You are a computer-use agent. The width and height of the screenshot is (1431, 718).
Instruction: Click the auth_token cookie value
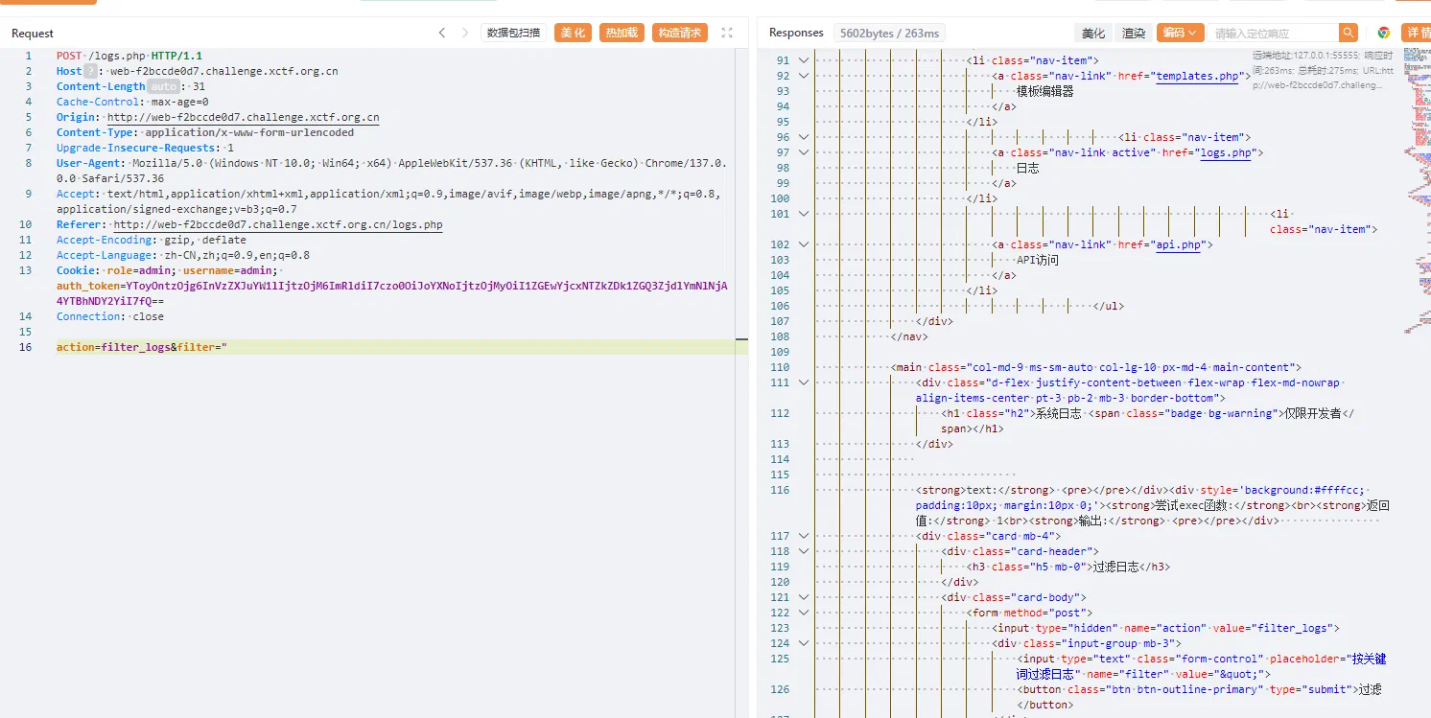click(x=391, y=293)
